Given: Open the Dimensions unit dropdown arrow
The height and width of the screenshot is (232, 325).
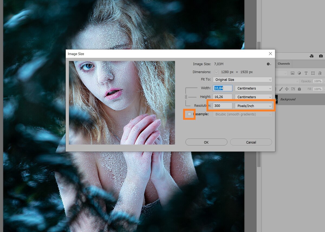Looking at the screenshot, I should [x=216, y=72].
